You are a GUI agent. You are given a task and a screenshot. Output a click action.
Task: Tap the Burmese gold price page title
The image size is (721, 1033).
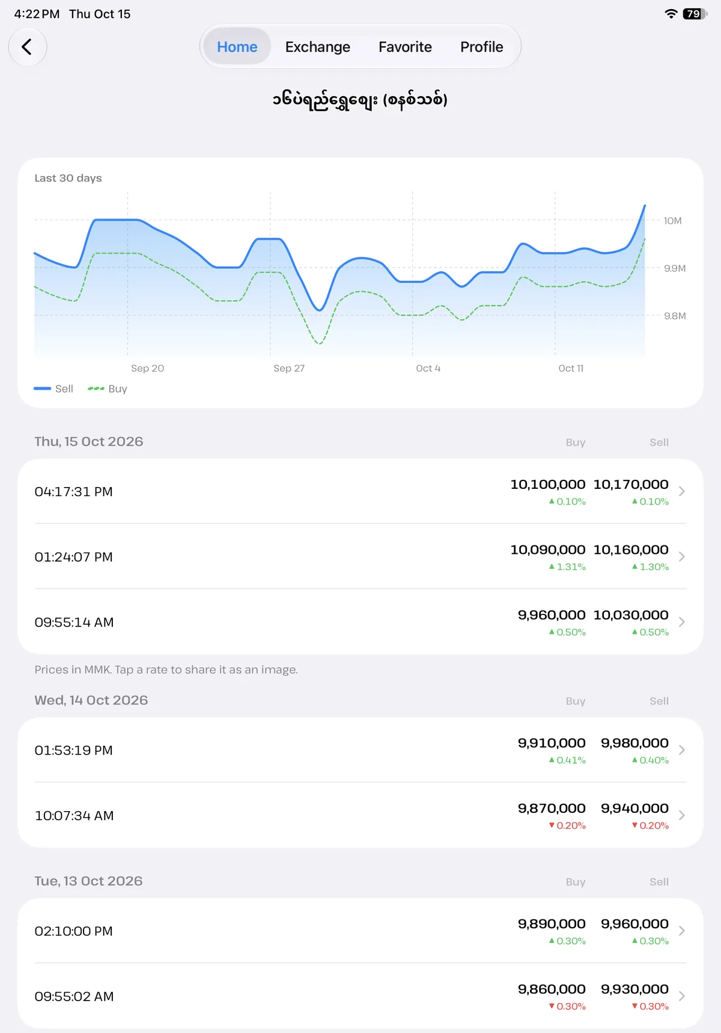point(360,100)
